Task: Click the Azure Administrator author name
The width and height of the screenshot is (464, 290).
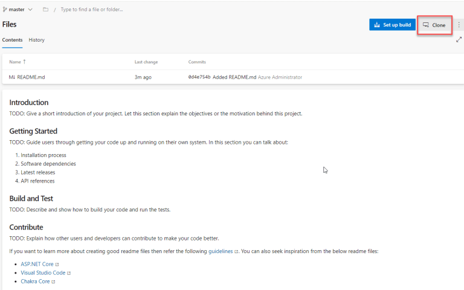Action: click(280, 77)
